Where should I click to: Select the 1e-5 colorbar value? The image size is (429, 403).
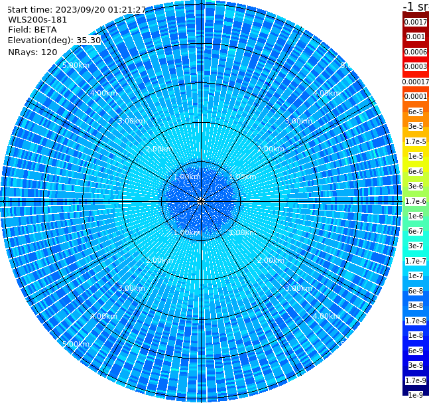(x=416, y=156)
